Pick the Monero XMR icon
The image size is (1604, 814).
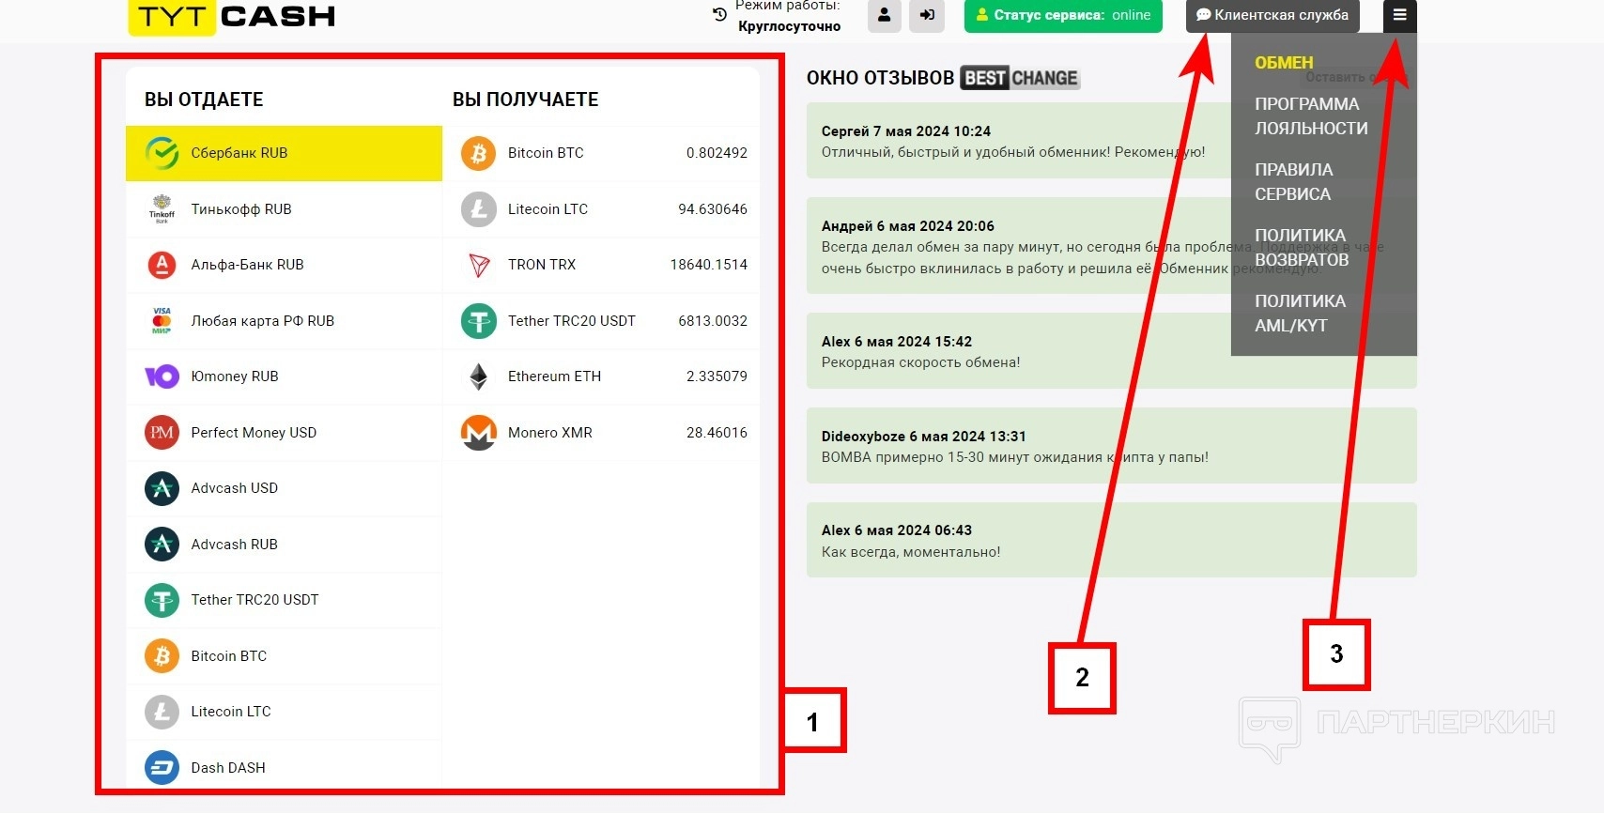coord(478,432)
